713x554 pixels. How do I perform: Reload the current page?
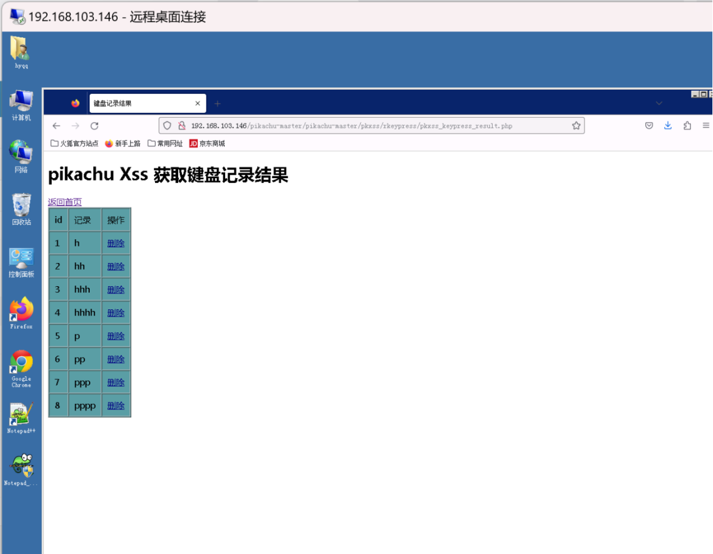click(94, 125)
